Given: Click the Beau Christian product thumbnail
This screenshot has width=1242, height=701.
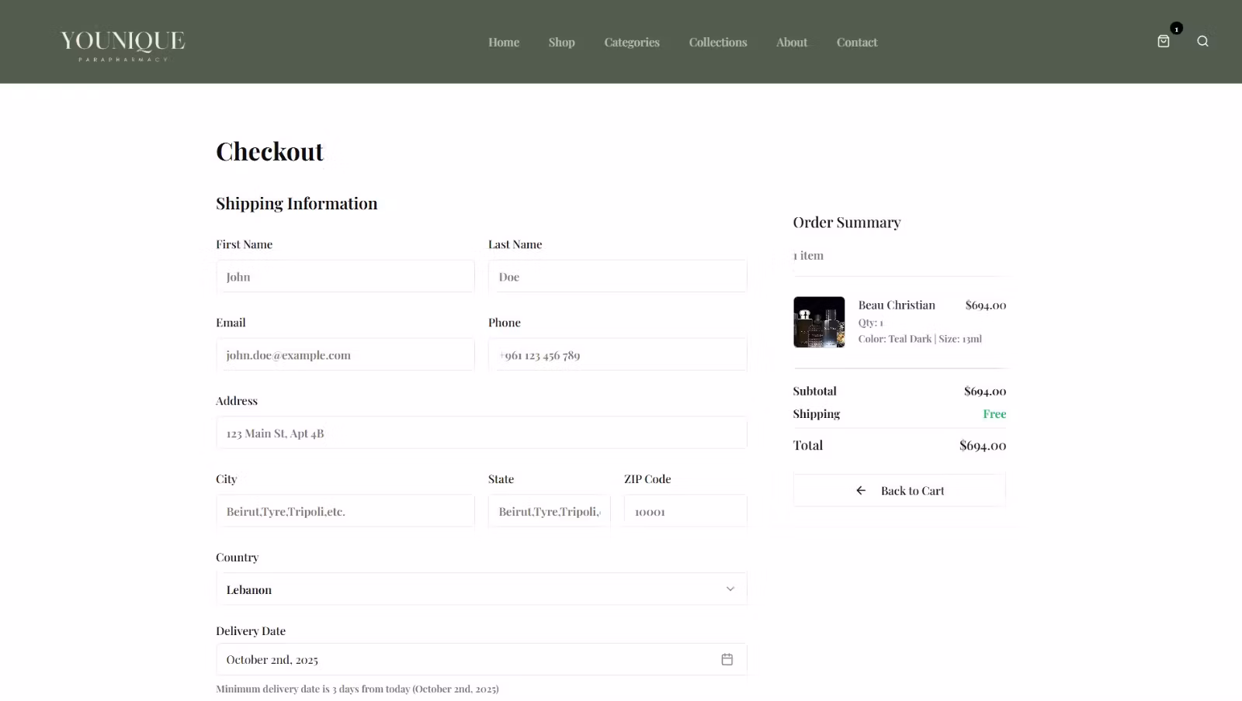Looking at the screenshot, I should tap(819, 321).
